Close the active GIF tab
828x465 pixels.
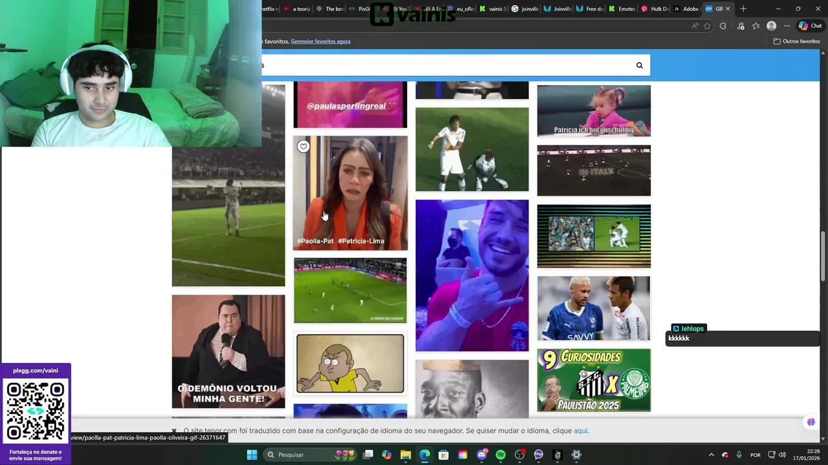tap(728, 9)
